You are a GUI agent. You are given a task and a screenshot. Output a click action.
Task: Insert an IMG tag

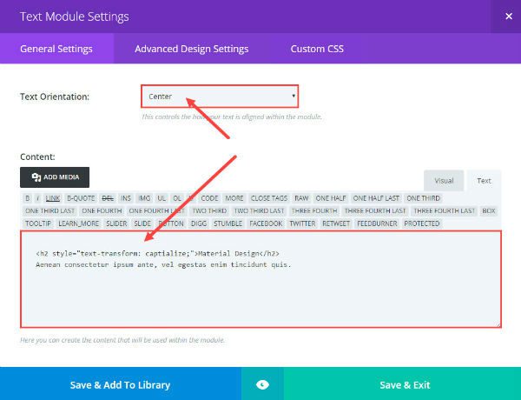pos(143,198)
